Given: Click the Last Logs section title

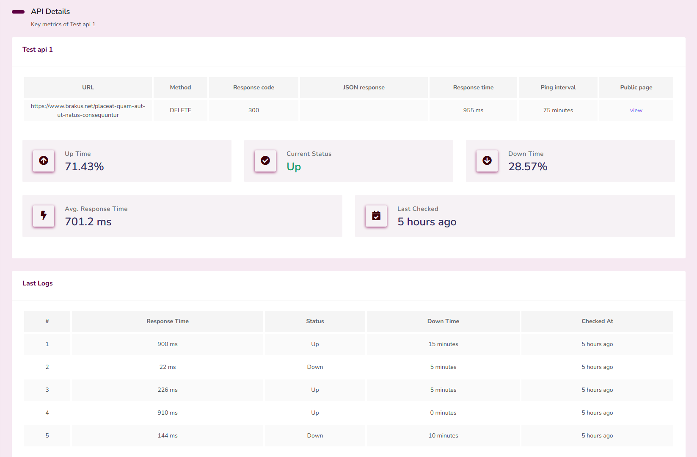Looking at the screenshot, I should coord(38,283).
